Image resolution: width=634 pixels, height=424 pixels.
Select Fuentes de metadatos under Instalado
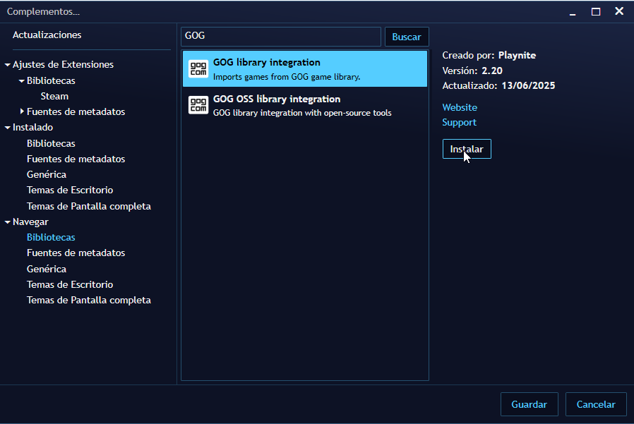pyautogui.click(x=76, y=159)
